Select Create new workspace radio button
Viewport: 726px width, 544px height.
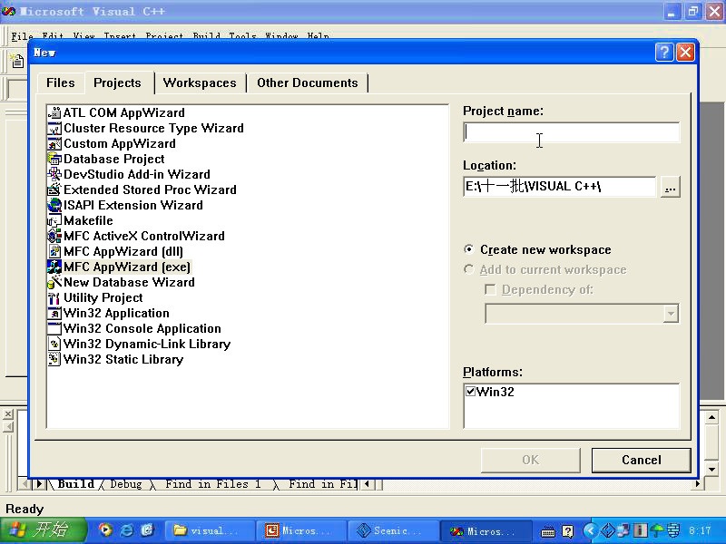469,249
